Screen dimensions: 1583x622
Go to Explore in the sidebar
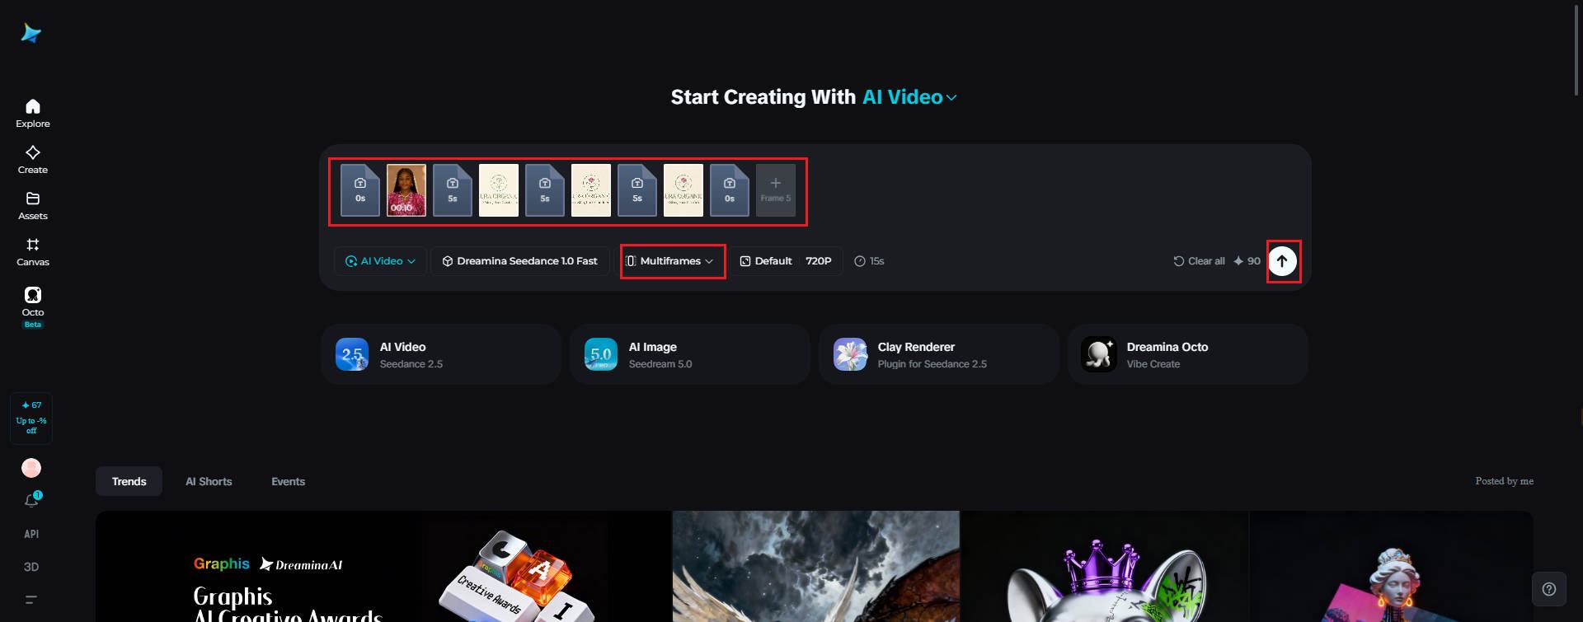click(x=33, y=114)
